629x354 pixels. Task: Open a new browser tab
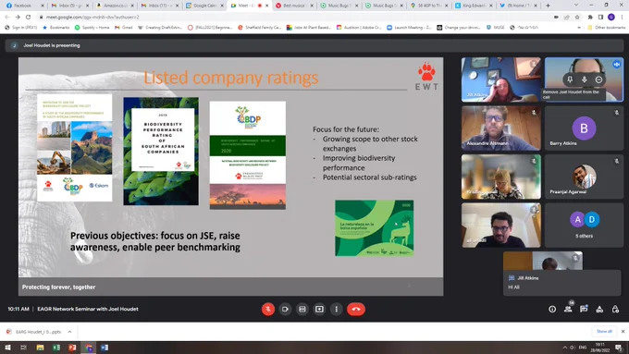click(548, 6)
